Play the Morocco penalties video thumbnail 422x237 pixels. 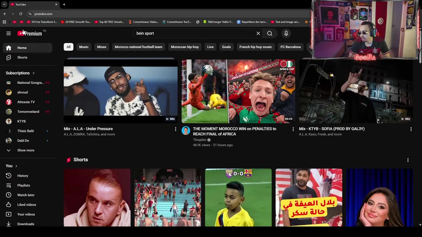click(238, 91)
